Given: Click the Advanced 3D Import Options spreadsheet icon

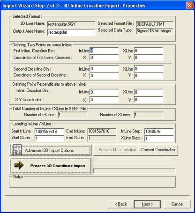Looking at the screenshot, I should click(x=16, y=150).
